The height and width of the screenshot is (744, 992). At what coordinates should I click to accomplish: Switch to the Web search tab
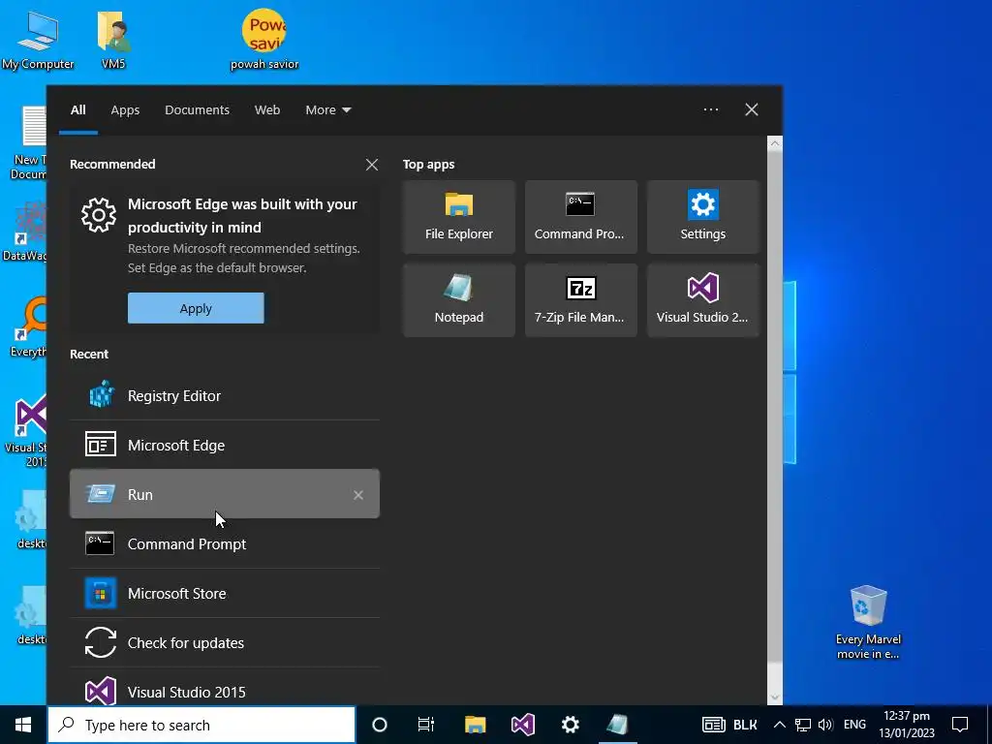267,110
